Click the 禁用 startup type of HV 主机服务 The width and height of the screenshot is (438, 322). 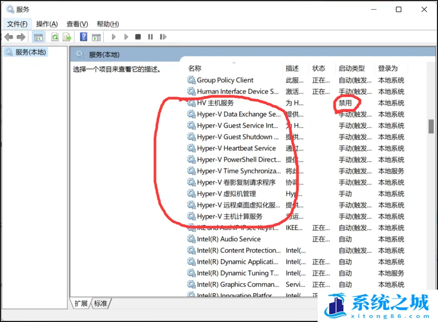(x=345, y=103)
